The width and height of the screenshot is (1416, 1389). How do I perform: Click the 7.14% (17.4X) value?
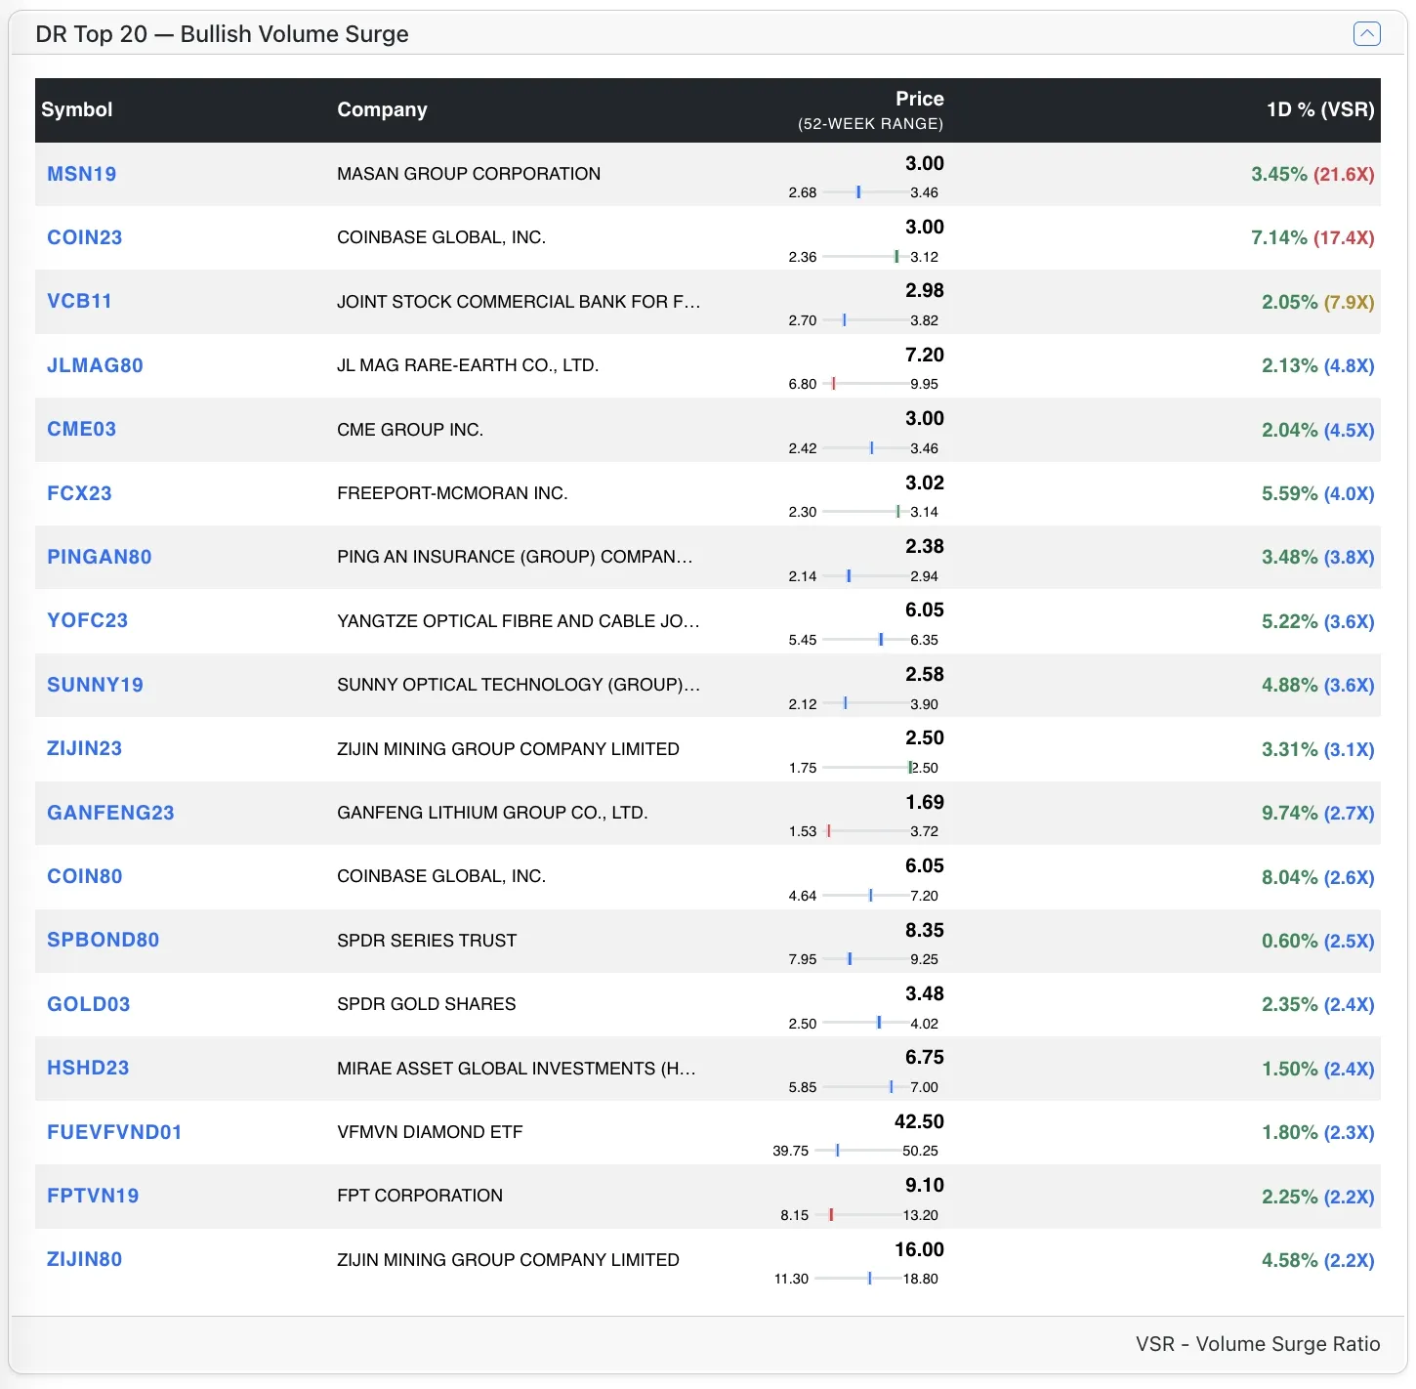(1312, 237)
